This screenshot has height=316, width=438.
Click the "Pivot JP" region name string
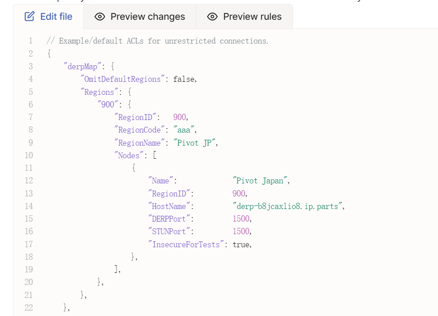tap(194, 143)
